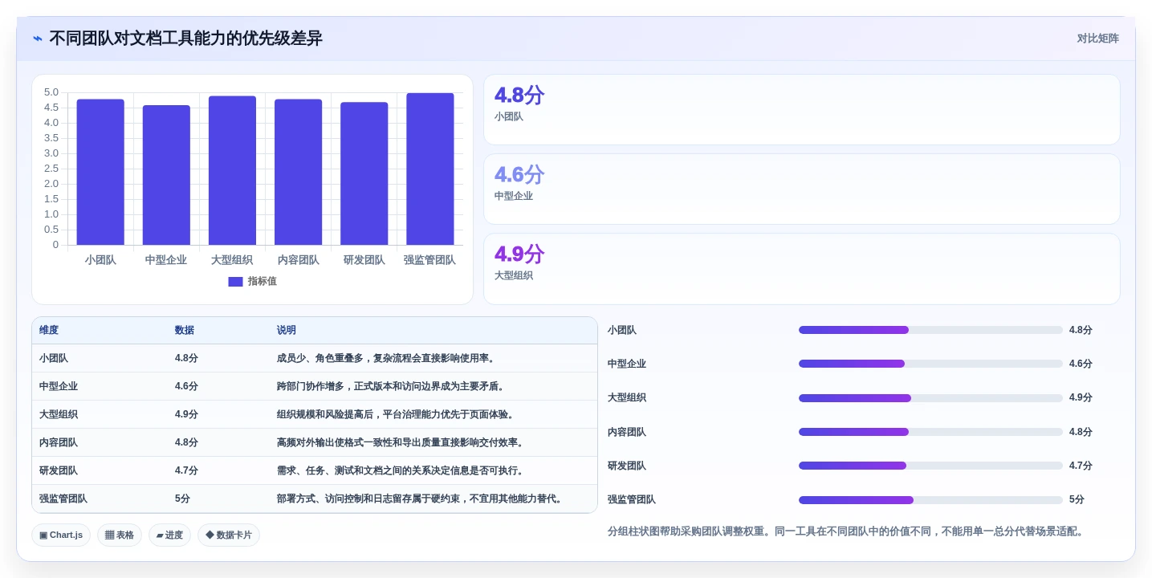Click the 小团队 cell in table

coord(54,358)
